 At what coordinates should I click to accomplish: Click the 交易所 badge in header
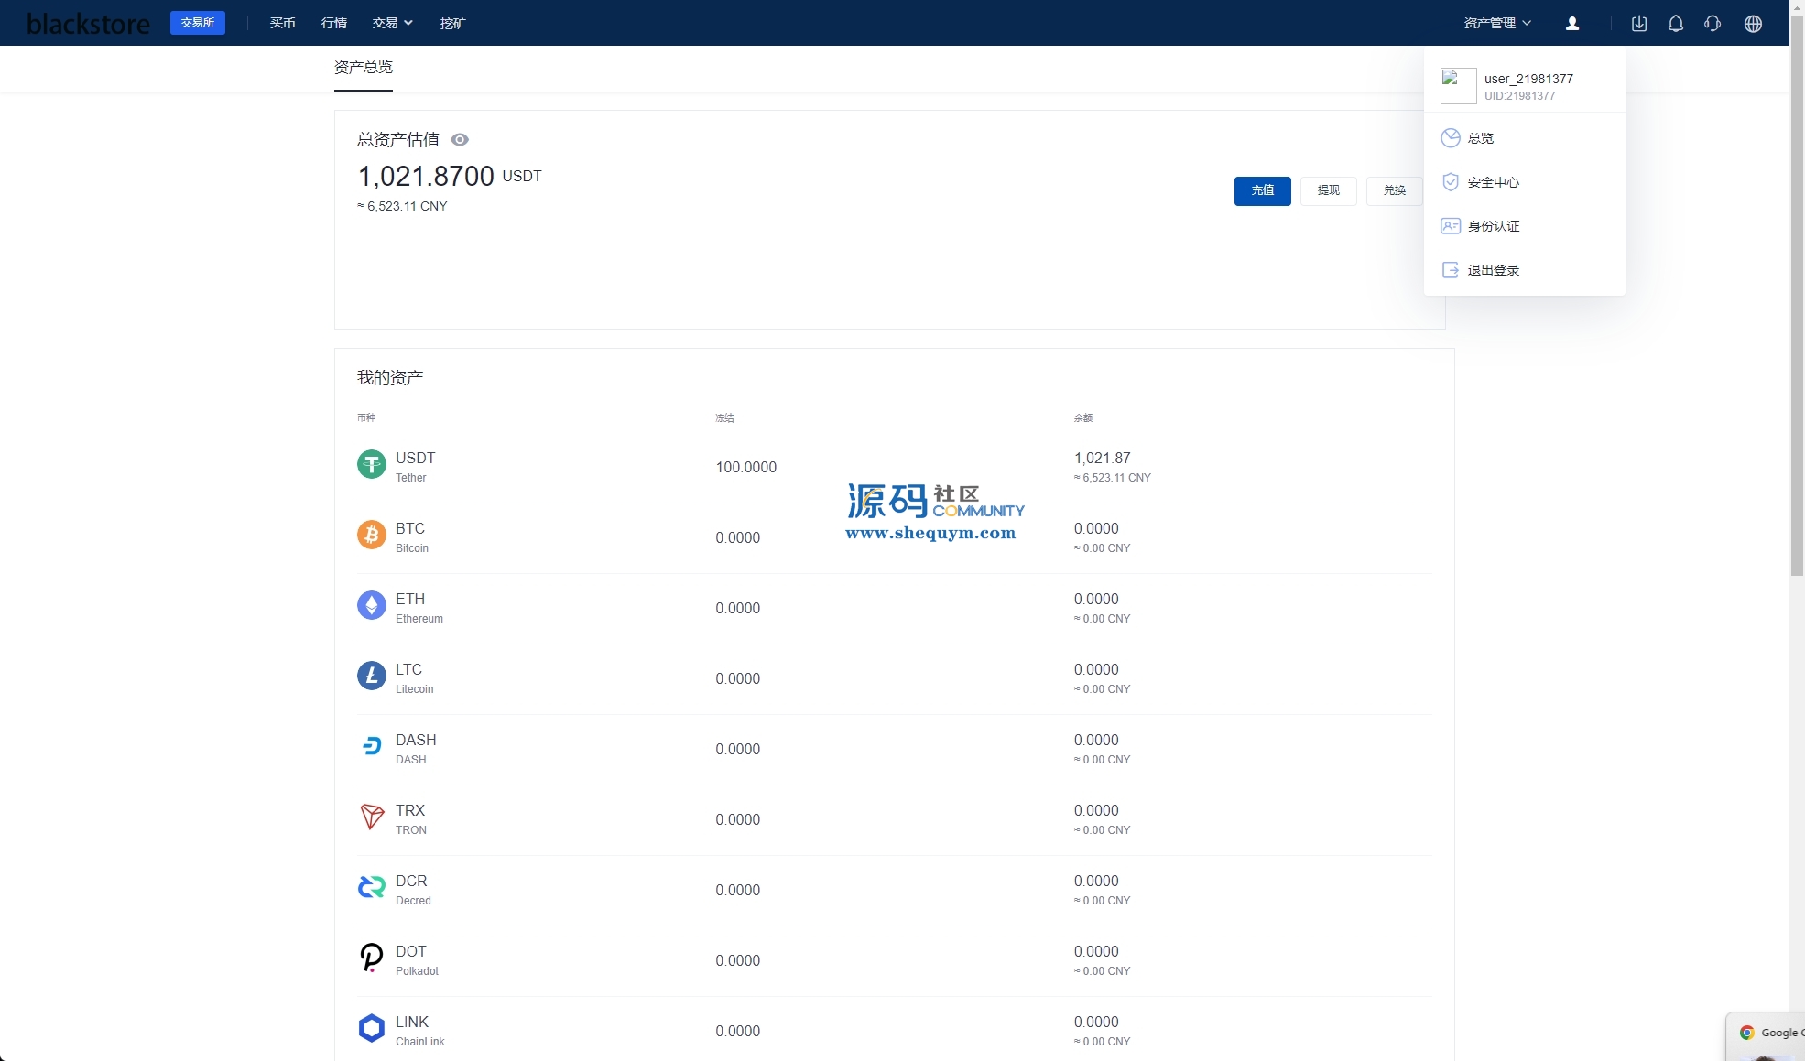pos(198,23)
